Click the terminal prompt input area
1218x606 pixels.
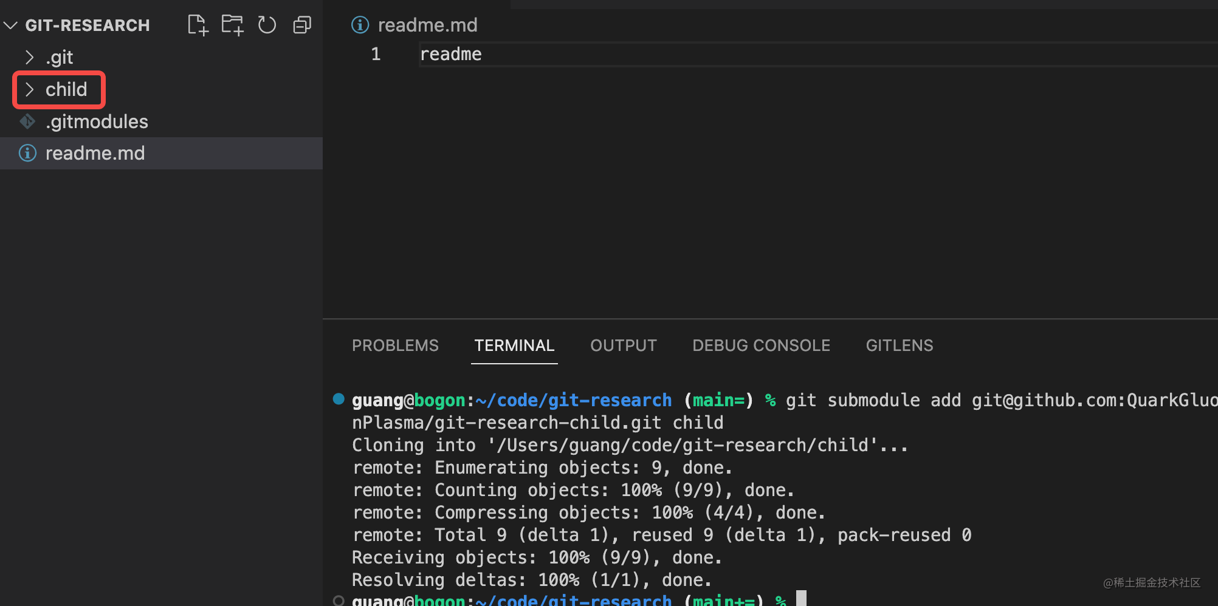tap(802, 599)
